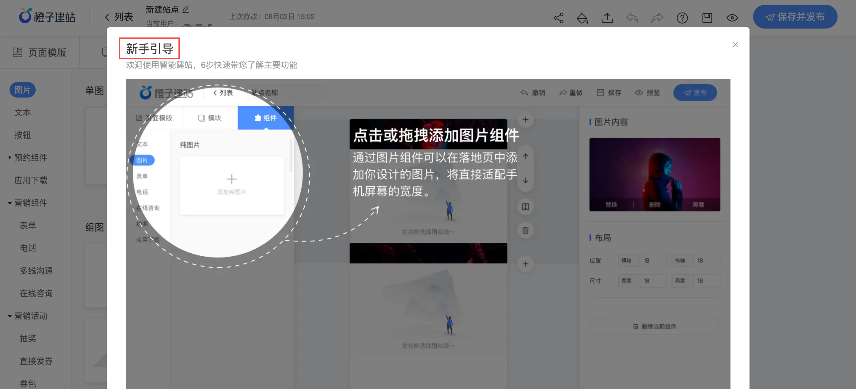Click the 保存并发布 button

(x=795, y=17)
